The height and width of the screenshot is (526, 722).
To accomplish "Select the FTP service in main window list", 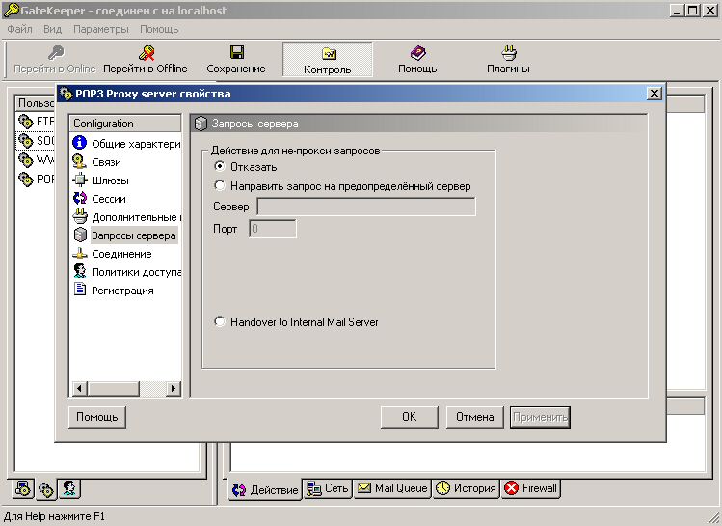I will point(36,122).
